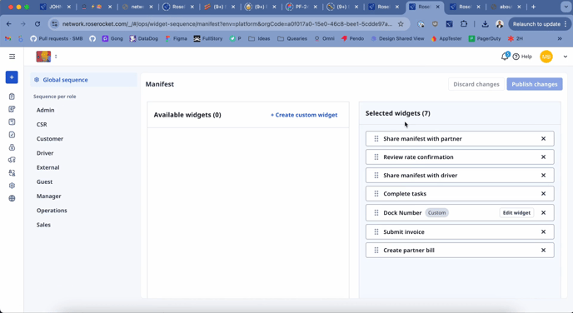Click the drag handle of Complete tasks
Image resolution: width=573 pixels, height=313 pixels.
click(376, 194)
